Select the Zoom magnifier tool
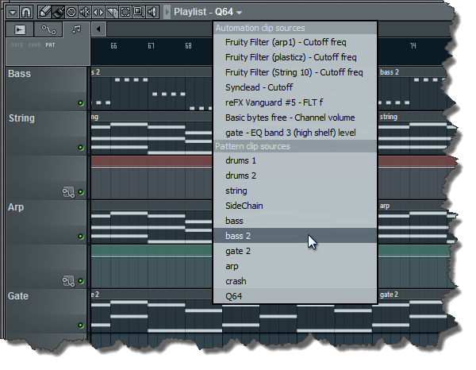The width and height of the screenshot is (476, 370). click(138, 12)
